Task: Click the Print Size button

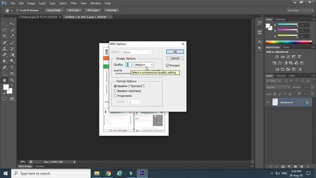Action: pyautogui.click(x=112, y=10)
